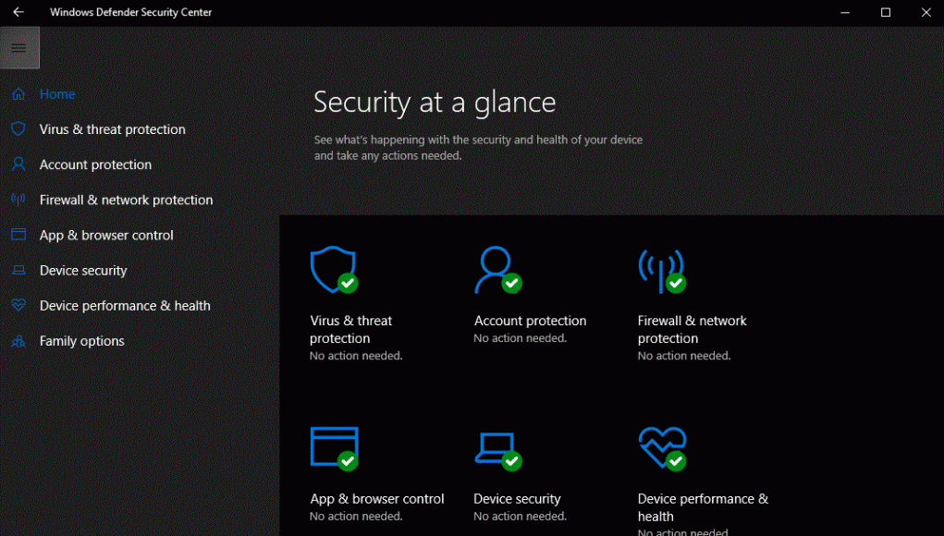The width and height of the screenshot is (944, 536).
Task: Open the large Firewall & network protection tile icon
Action: 660,270
